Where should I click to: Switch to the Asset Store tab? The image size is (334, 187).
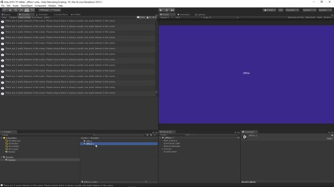click(x=61, y=15)
